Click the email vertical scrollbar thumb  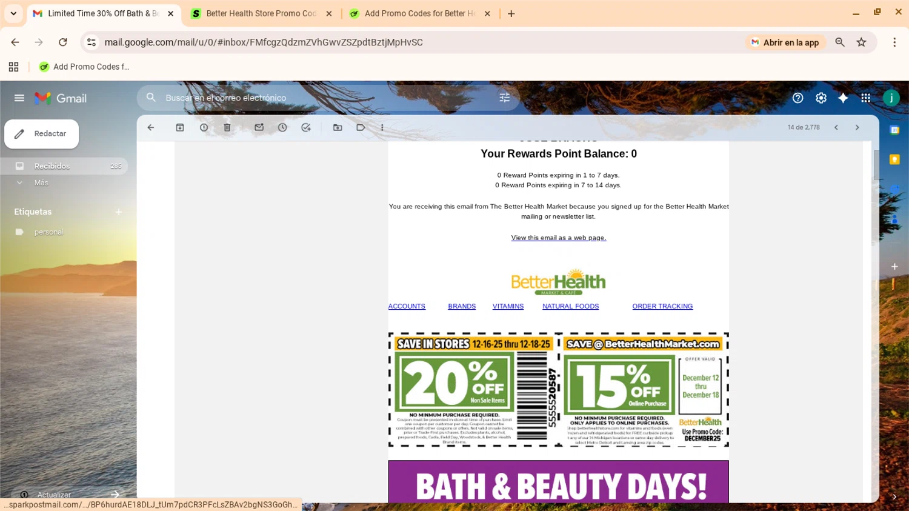coord(876,165)
